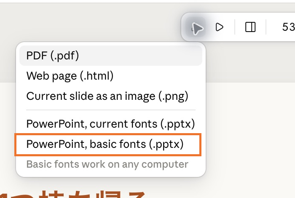
Task: Select PowerPoint, current fonts (.pptx)
Action: 111,124
